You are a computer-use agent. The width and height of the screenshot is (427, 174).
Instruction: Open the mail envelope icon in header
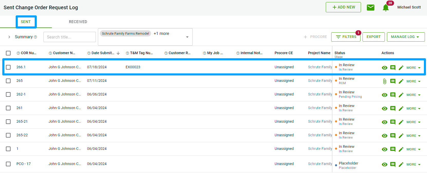(370, 7)
